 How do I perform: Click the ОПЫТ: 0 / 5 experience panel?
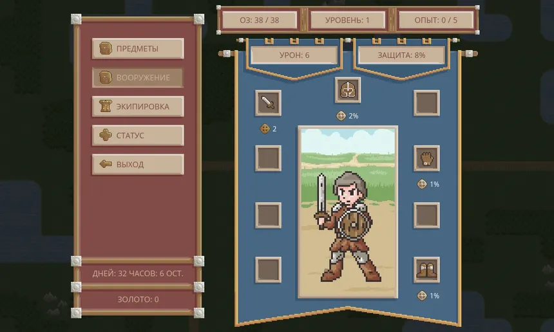[435, 20]
